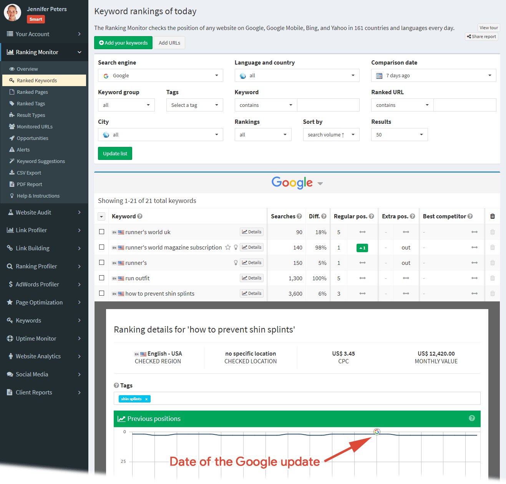Viewport: 506px width, 484px height.
Task: Remove the shin splints tag
Action: pyautogui.click(x=146, y=399)
